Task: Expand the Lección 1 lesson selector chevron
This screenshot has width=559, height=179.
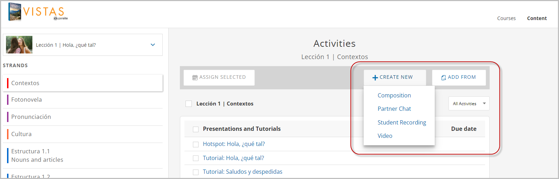Action: [x=153, y=45]
